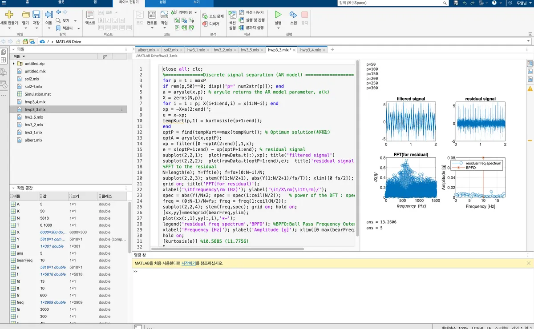The image size is (534, 329).
Task: Open Simulation.mat in file list
Action: [x=37, y=94]
